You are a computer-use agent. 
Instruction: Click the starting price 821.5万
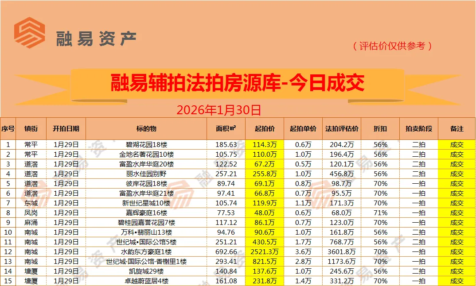265,262
